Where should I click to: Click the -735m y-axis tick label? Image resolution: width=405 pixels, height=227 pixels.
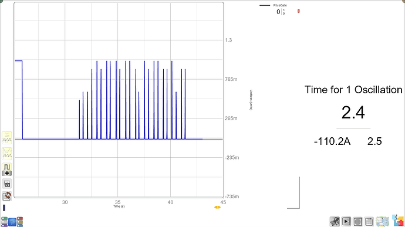point(232,196)
